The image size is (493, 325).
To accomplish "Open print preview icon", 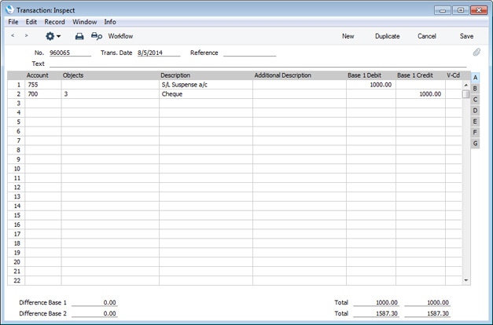I will pos(96,36).
